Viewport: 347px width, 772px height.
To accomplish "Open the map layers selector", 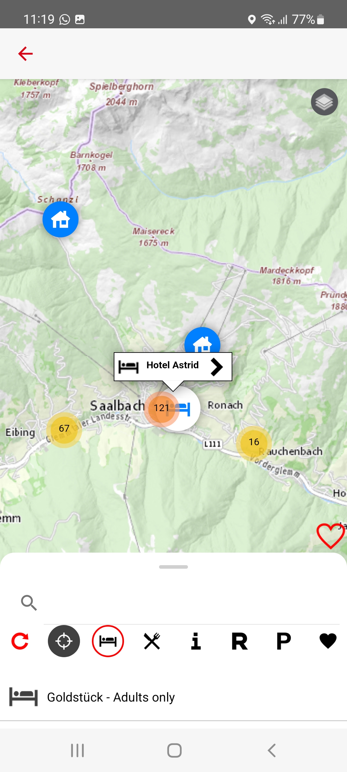I will point(324,102).
